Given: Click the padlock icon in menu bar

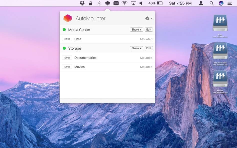Looking at the screenshot, I should 91,3.
